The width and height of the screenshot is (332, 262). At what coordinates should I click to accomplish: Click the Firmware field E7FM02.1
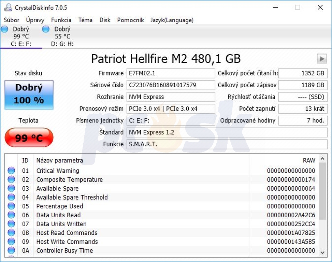point(171,73)
